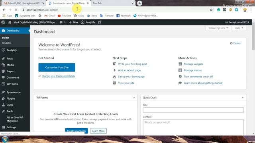The width and height of the screenshot is (255, 143).
Task: Open comments bubble in admin bar
Action: coord(61,22)
